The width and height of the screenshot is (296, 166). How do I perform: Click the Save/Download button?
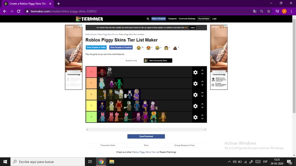[x=146, y=136]
